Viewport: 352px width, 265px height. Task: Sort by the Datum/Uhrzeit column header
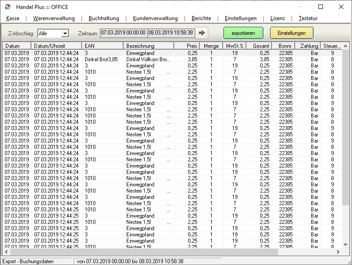pyautogui.click(x=56, y=46)
